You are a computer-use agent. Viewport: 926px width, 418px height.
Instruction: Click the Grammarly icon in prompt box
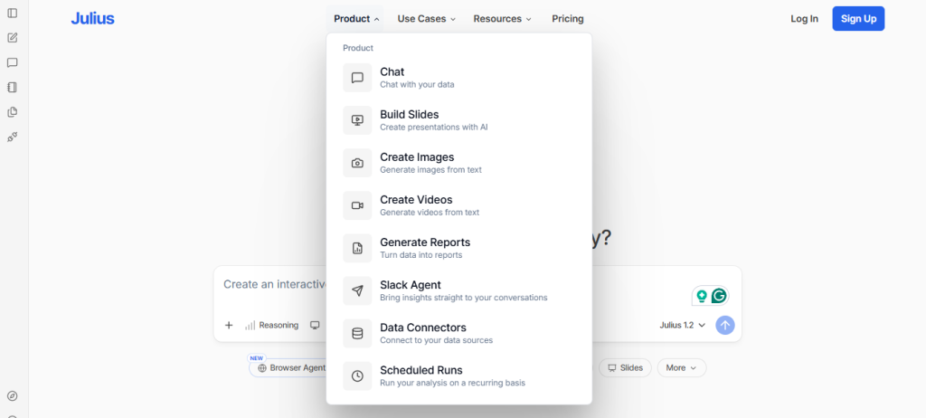[719, 296]
